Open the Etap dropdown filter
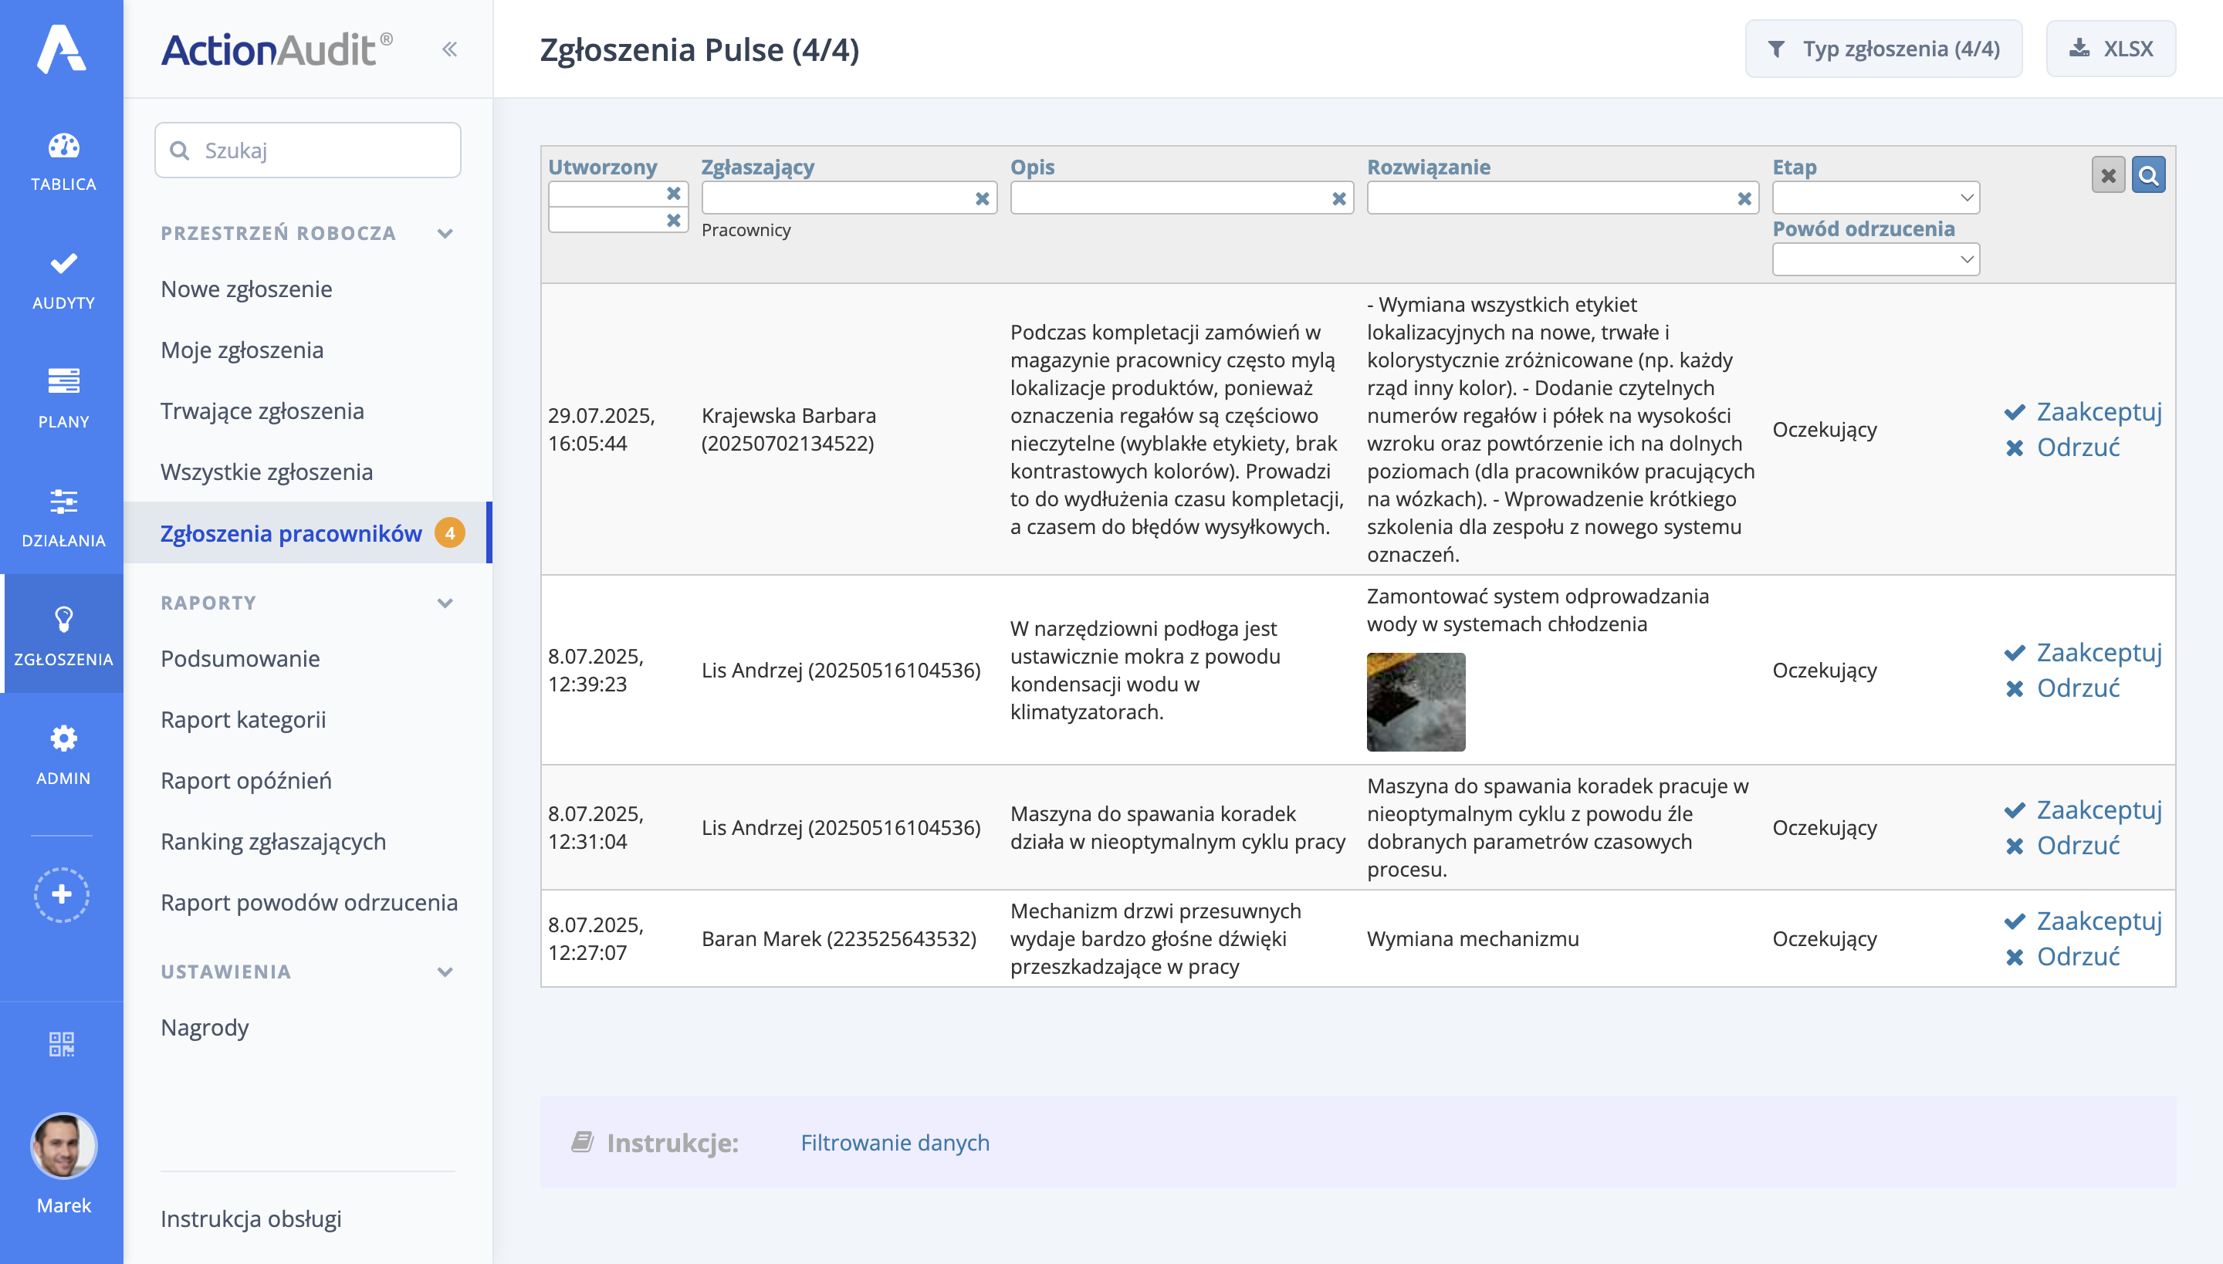The height and width of the screenshot is (1264, 2223). point(1875,197)
